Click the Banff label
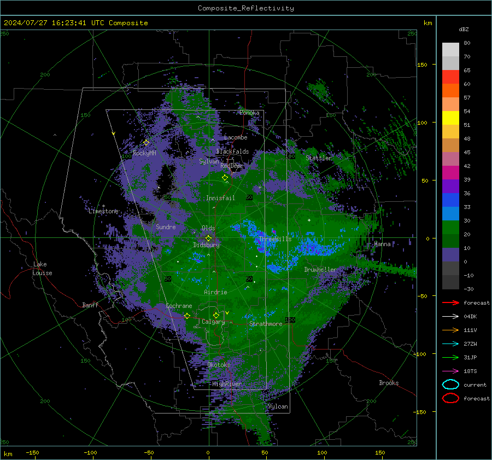 tap(90, 305)
